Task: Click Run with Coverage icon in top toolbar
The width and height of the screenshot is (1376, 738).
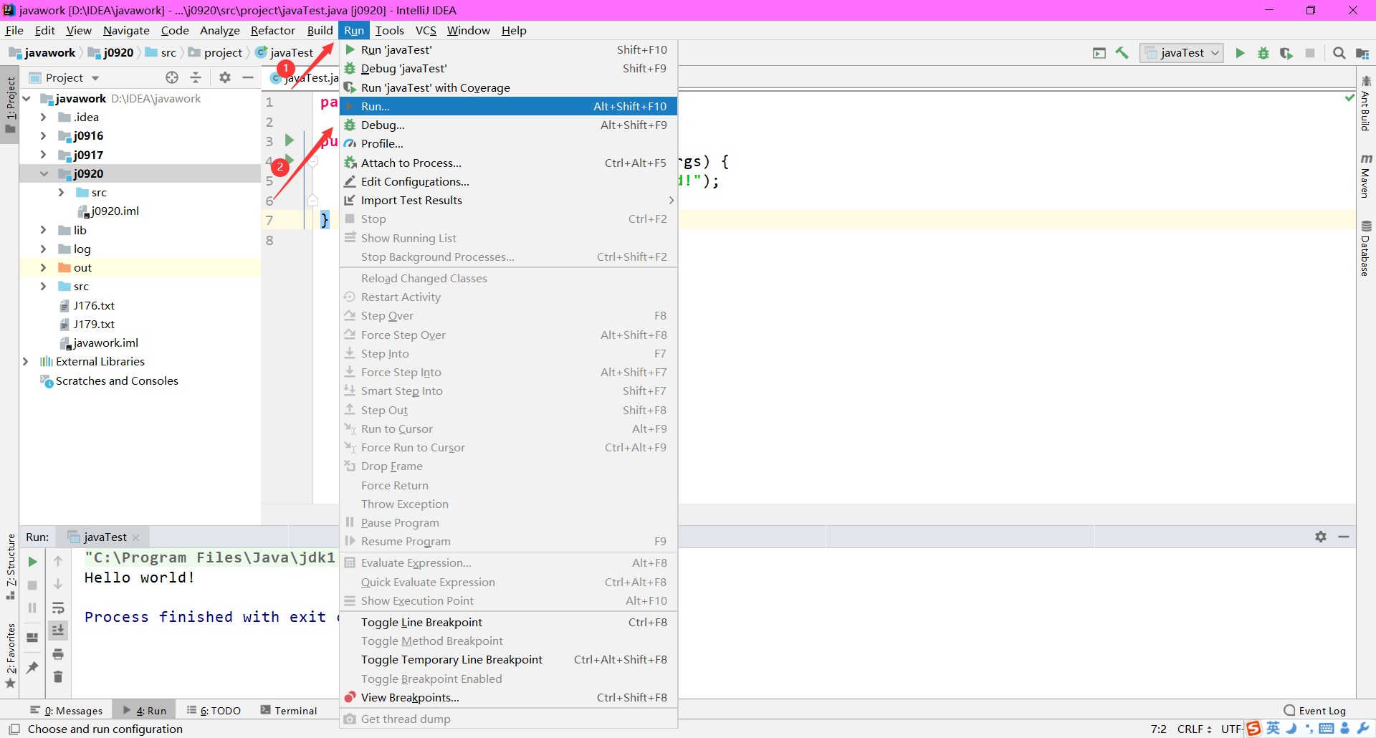Action: [1286, 53]
